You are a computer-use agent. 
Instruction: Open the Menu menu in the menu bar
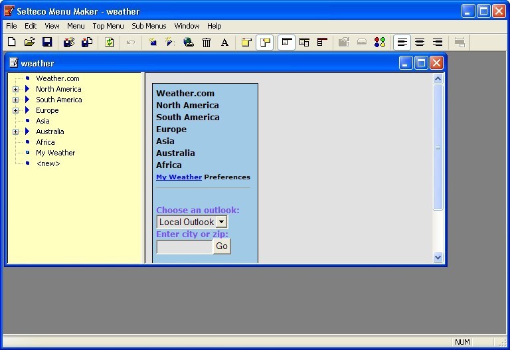pyautogui.click(x=76, y=26)
